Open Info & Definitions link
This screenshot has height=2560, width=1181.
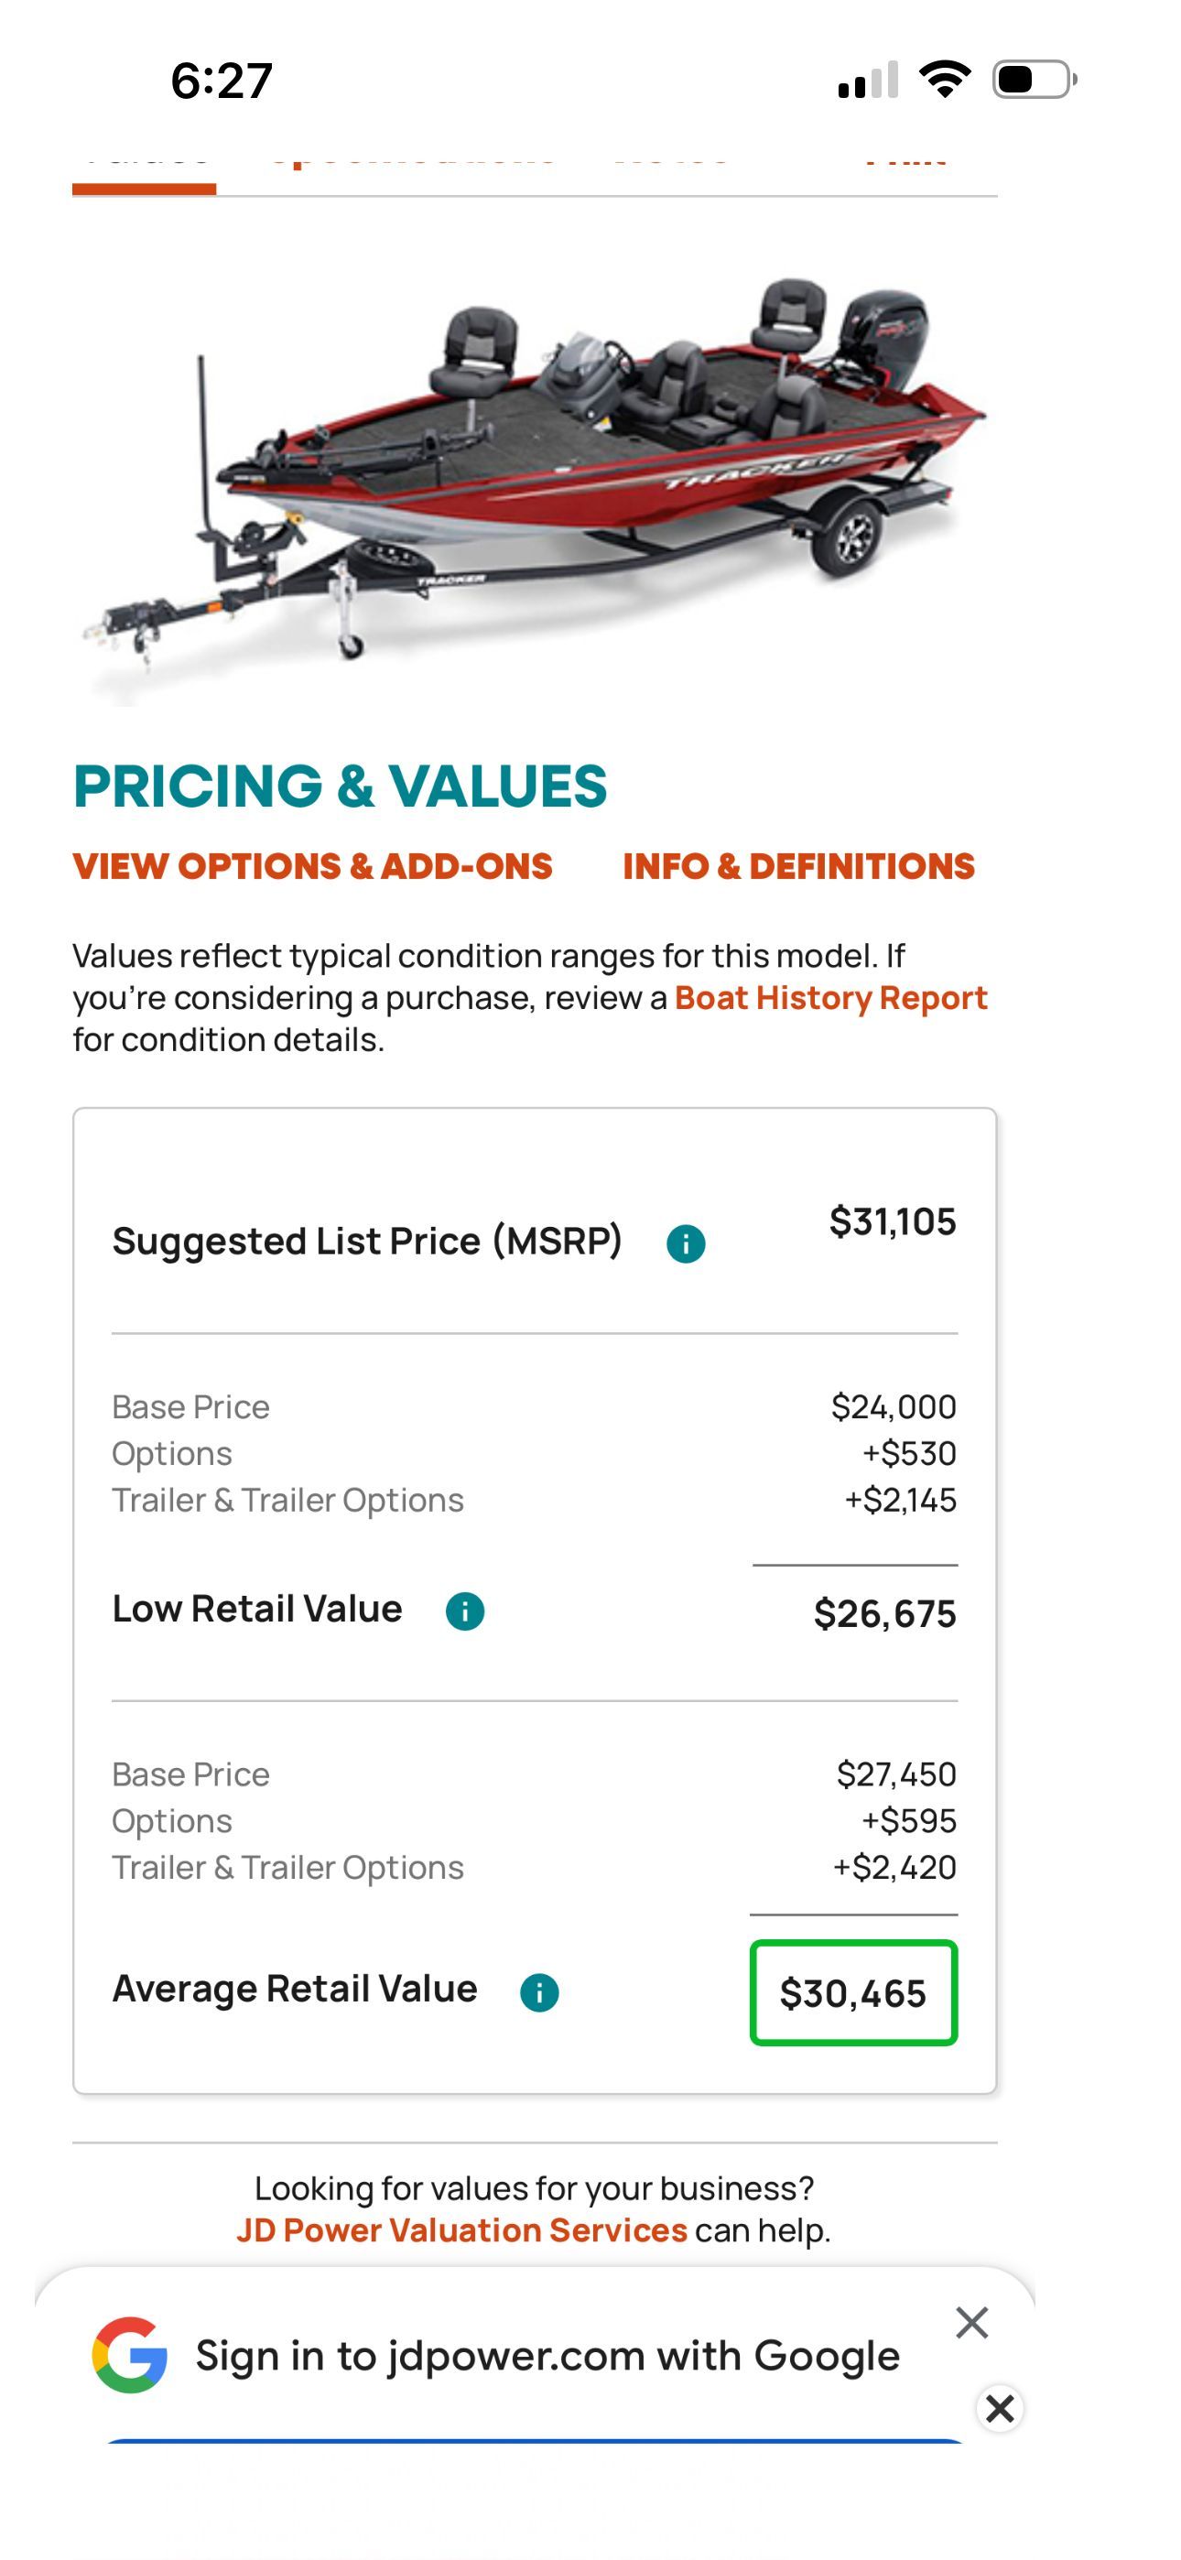798,866
